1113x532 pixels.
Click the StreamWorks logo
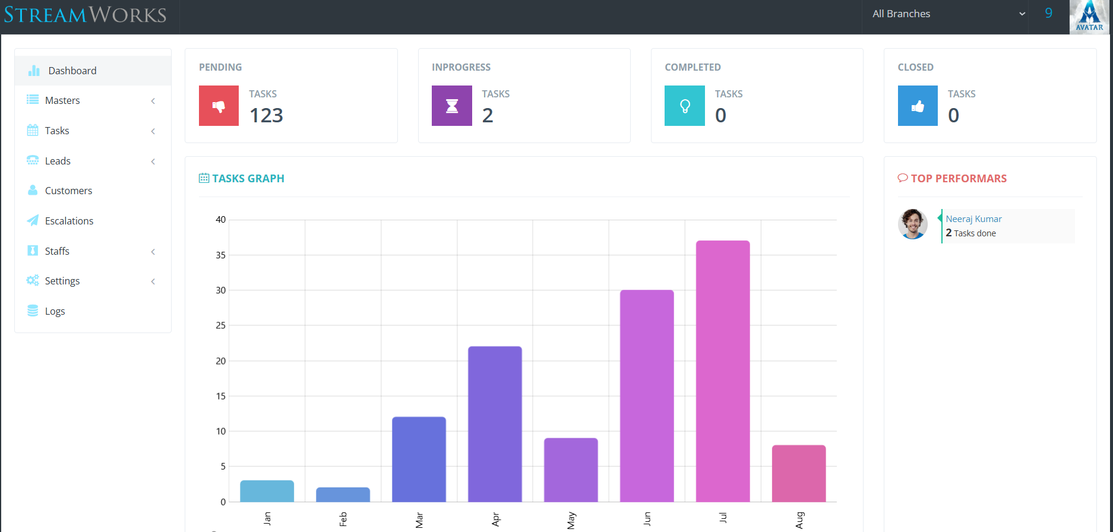(x=86, y=15)
